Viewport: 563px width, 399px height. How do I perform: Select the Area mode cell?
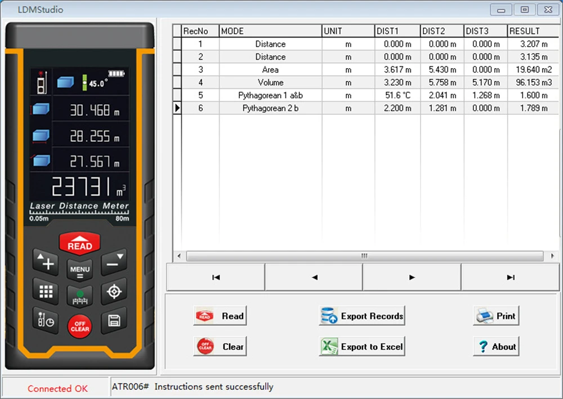click(x=270, y=70)
